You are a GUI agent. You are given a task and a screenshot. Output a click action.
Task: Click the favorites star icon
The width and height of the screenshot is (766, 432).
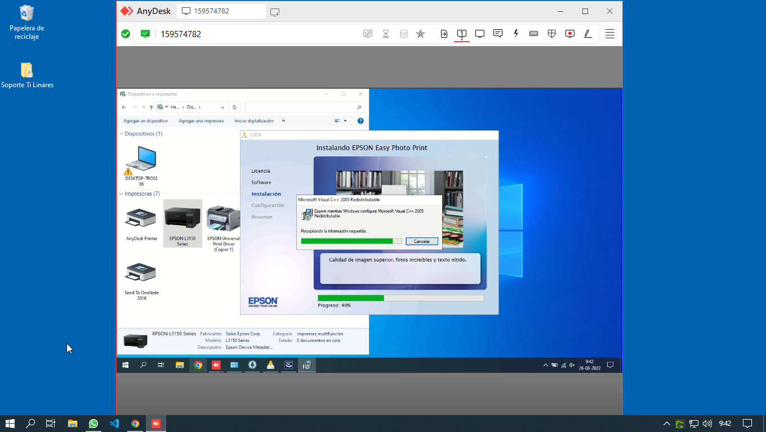tap(420, 34)
